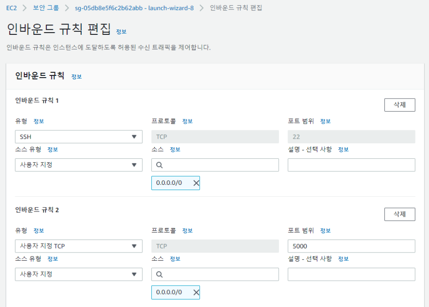Remove the 0.0.0.0/0 source from rule 1
Screen dimensions: 429x307
[x=196, y=183]
